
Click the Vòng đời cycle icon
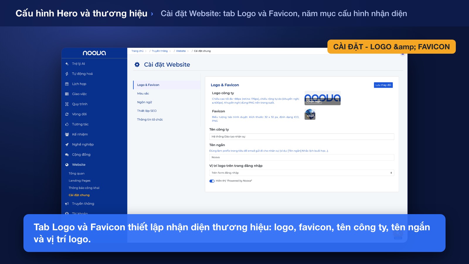pos(67,114)
